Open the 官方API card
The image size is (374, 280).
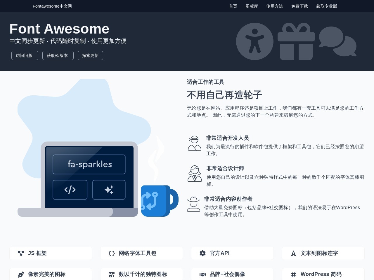pyautogui.click(x=232, y=253)
